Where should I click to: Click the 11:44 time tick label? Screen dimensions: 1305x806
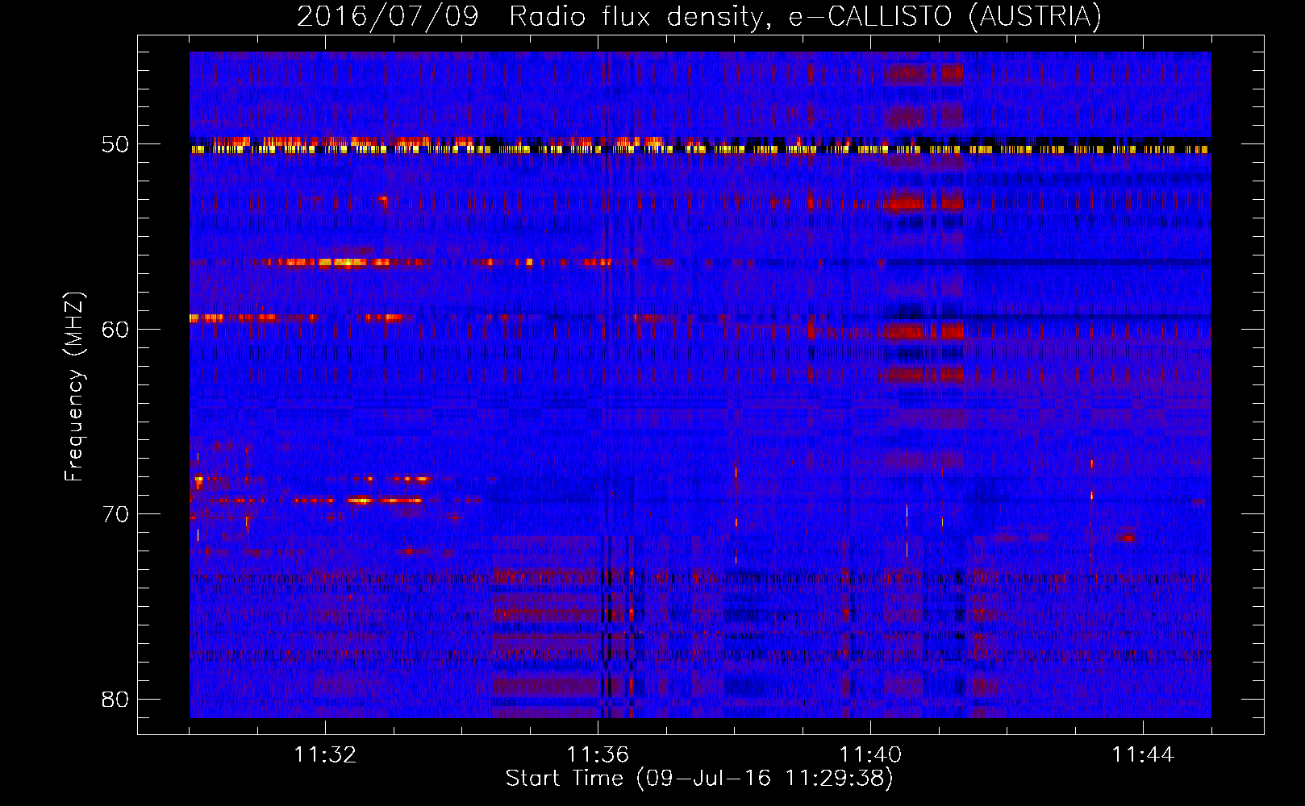pyautogui.click(x=1143, y=754)
